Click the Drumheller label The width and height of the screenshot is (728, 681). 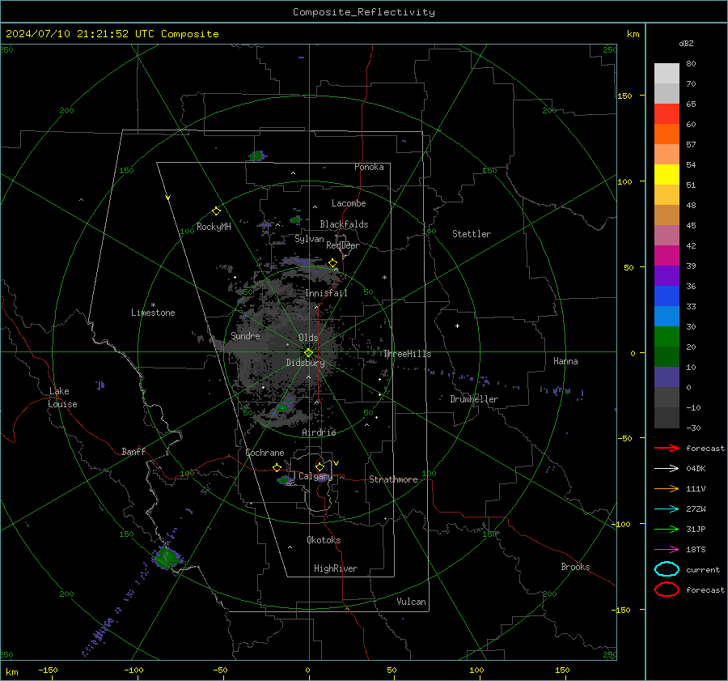coord(474,399)
